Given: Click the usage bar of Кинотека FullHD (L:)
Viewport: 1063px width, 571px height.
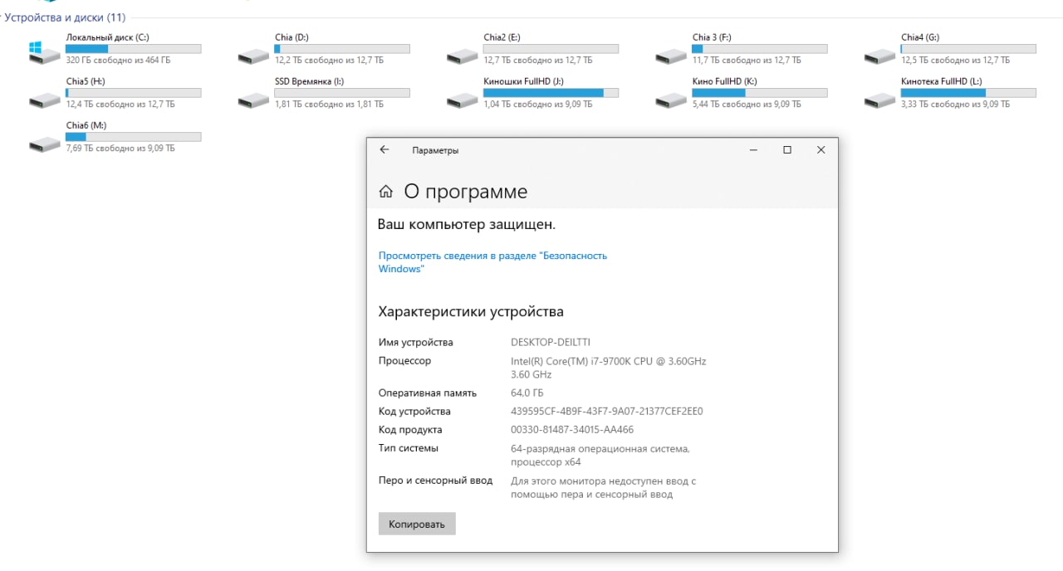Looking at the screenshot, I should 968,93.
